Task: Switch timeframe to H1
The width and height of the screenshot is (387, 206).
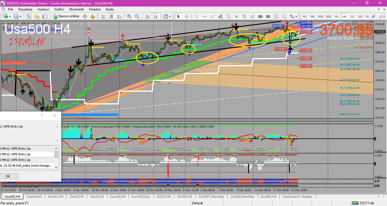Action: tap(337, 16)
